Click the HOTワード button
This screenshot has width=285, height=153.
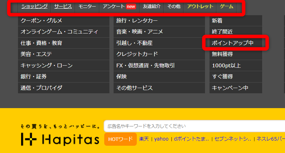tap(120, 139)
